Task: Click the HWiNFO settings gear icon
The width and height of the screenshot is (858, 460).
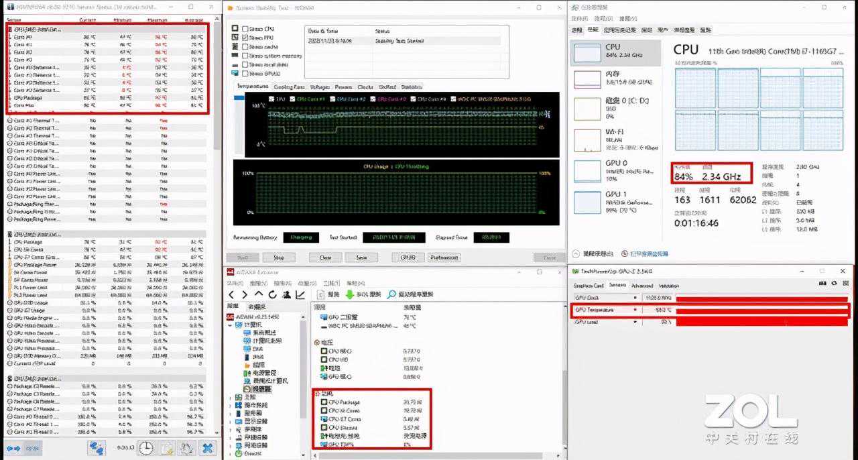Action: coord(187,448)
